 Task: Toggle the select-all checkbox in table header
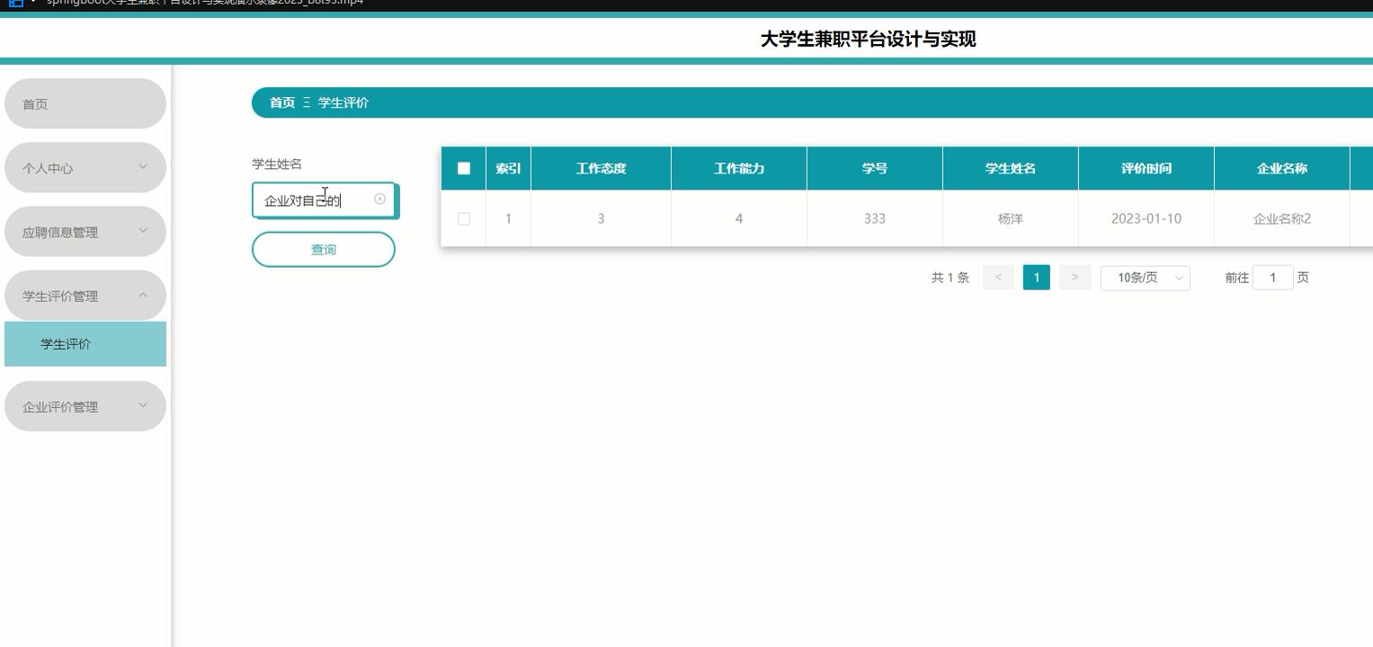464,168
